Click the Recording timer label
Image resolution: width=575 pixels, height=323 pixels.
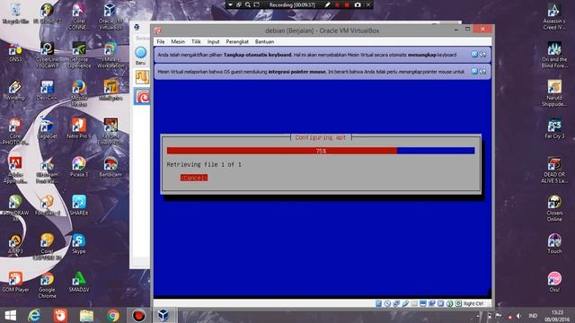coord(292,4)
